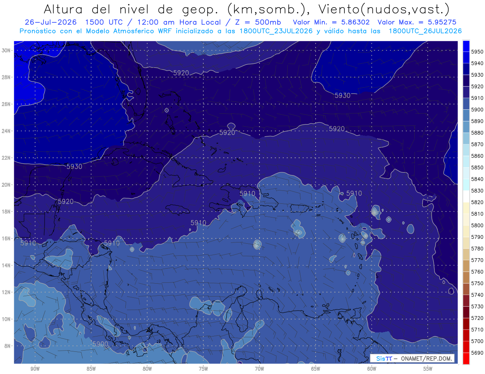
Task: Click the '80W' longitude axis label
Action: [147, 369]
